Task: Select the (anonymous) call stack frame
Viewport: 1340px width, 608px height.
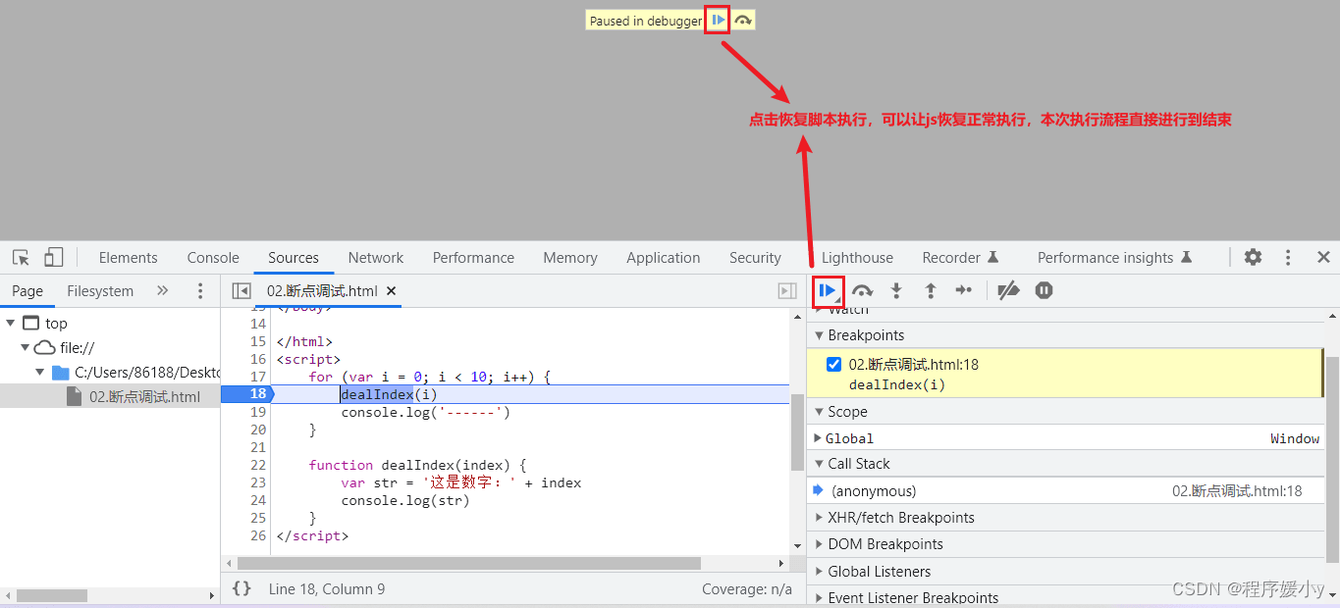Action: click(x=1065, y=491)
